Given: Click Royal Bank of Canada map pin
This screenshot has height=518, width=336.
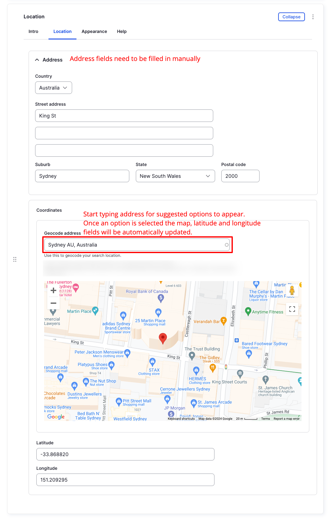Looking at the screenshot, I should pos(161,298).
